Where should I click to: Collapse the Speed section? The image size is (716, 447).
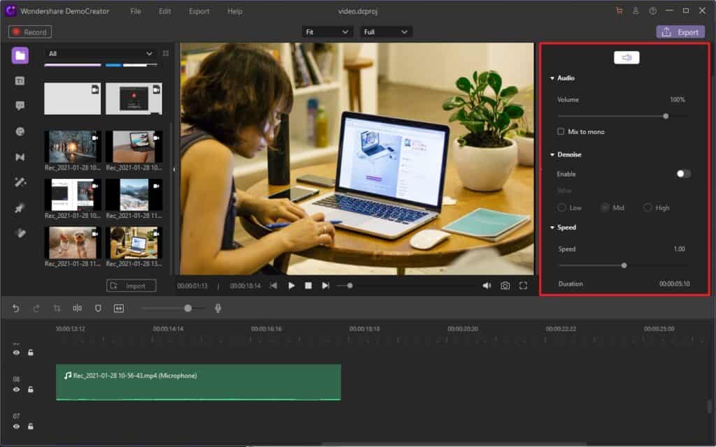pyautogui.click(x=552, y=228)
